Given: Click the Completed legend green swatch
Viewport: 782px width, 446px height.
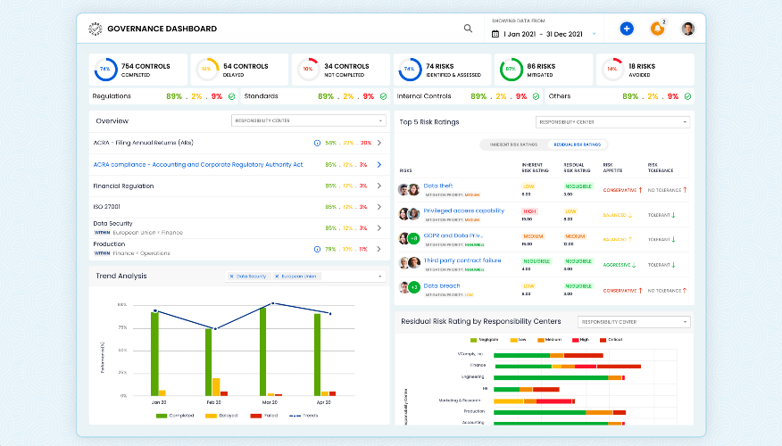Looking at the screenshot, I should (161, 416).
